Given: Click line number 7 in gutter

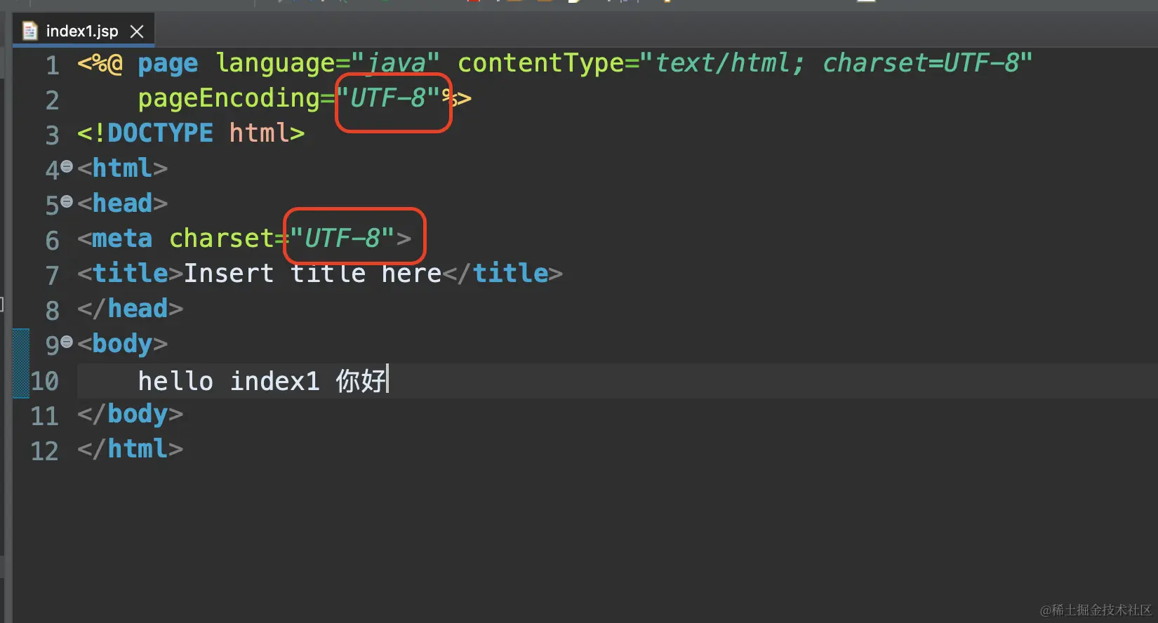Looking at the screenshot, I should point(53,275).
